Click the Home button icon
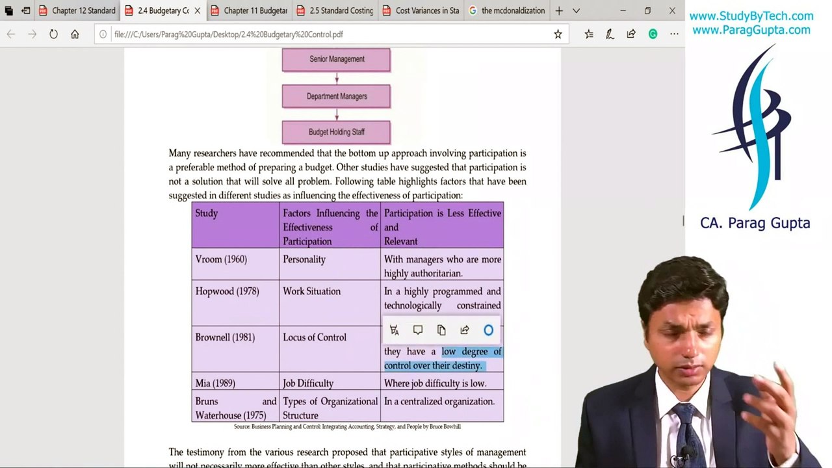 [75, 34]
